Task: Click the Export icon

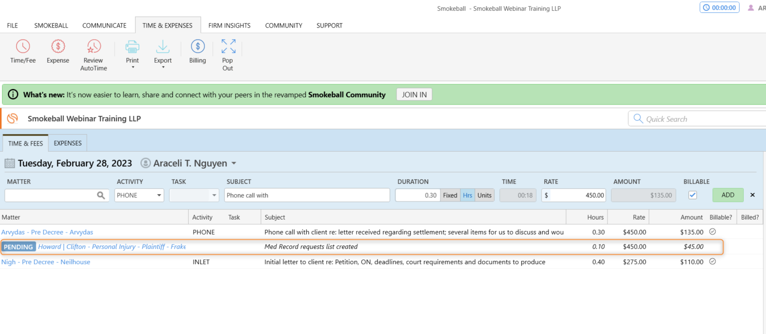Action: (163, 47)
